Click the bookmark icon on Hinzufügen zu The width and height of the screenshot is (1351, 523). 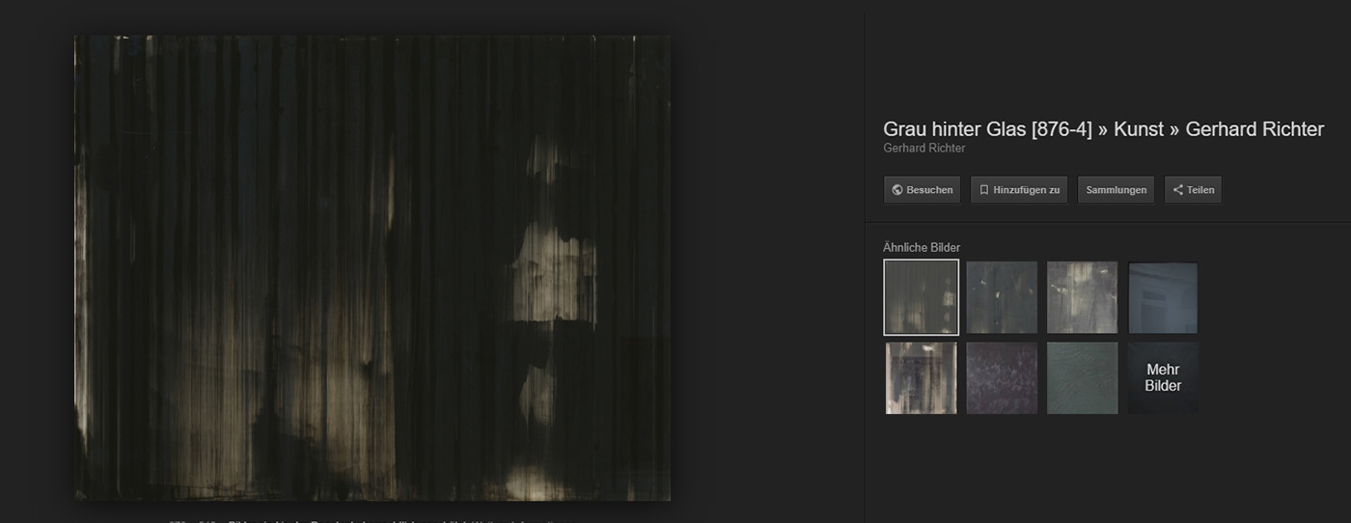pos(984,190)
